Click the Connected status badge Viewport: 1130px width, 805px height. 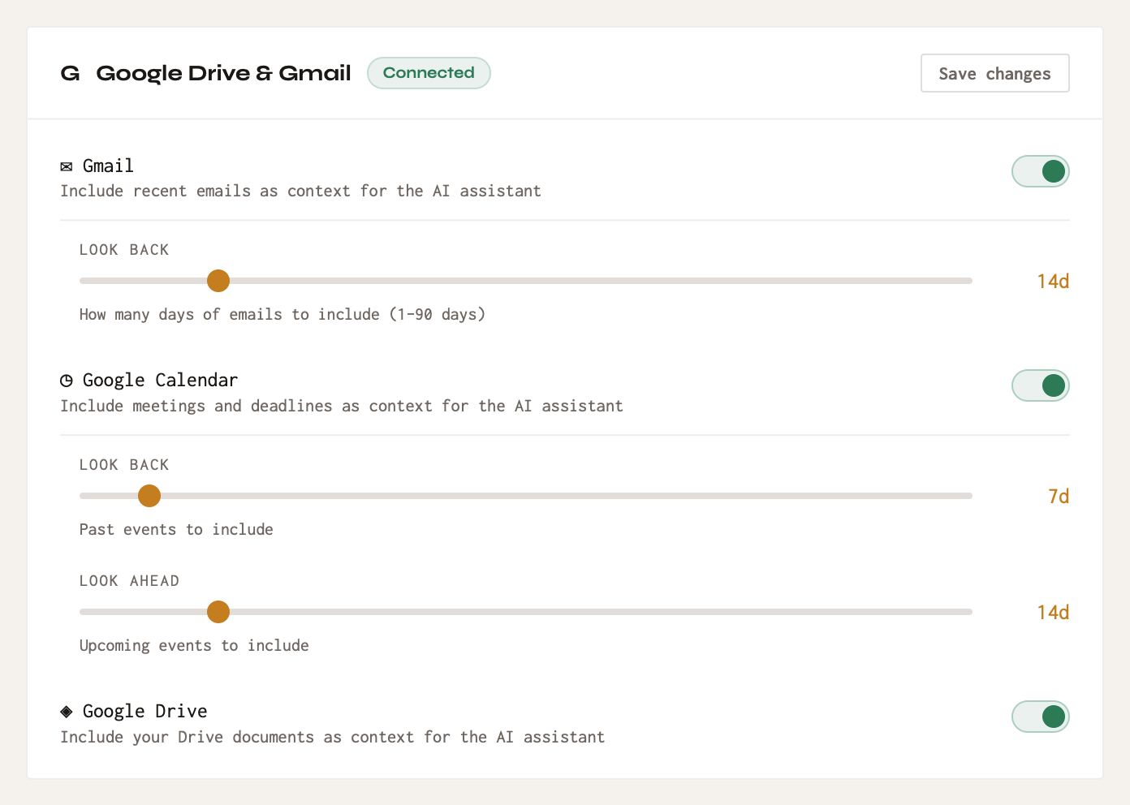[x=429, y=73]
